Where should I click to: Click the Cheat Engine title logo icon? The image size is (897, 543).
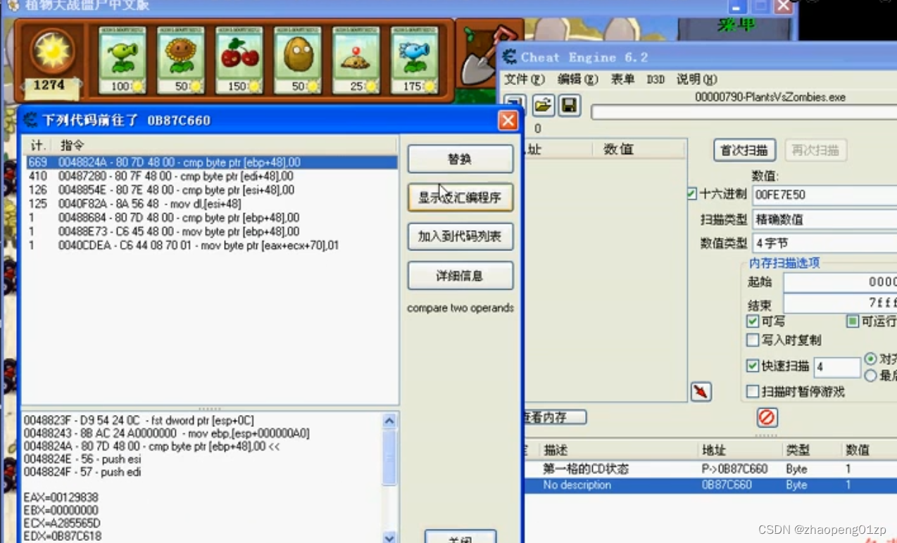[508, 57]
